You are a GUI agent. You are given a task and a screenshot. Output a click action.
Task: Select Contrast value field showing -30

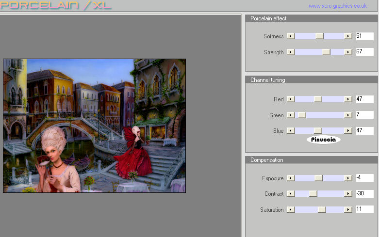point(365,193)
